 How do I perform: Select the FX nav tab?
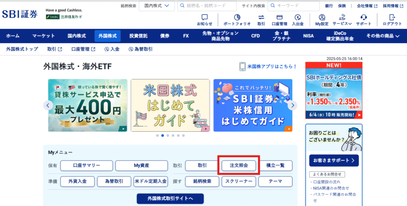point(186,36)
